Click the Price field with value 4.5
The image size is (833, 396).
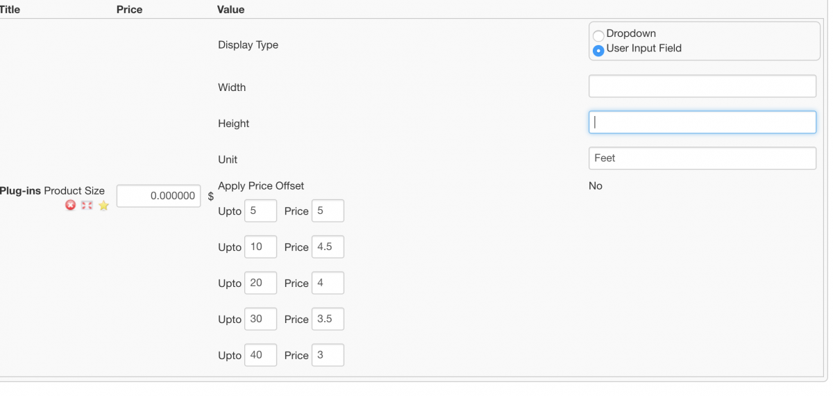point(328,247)
